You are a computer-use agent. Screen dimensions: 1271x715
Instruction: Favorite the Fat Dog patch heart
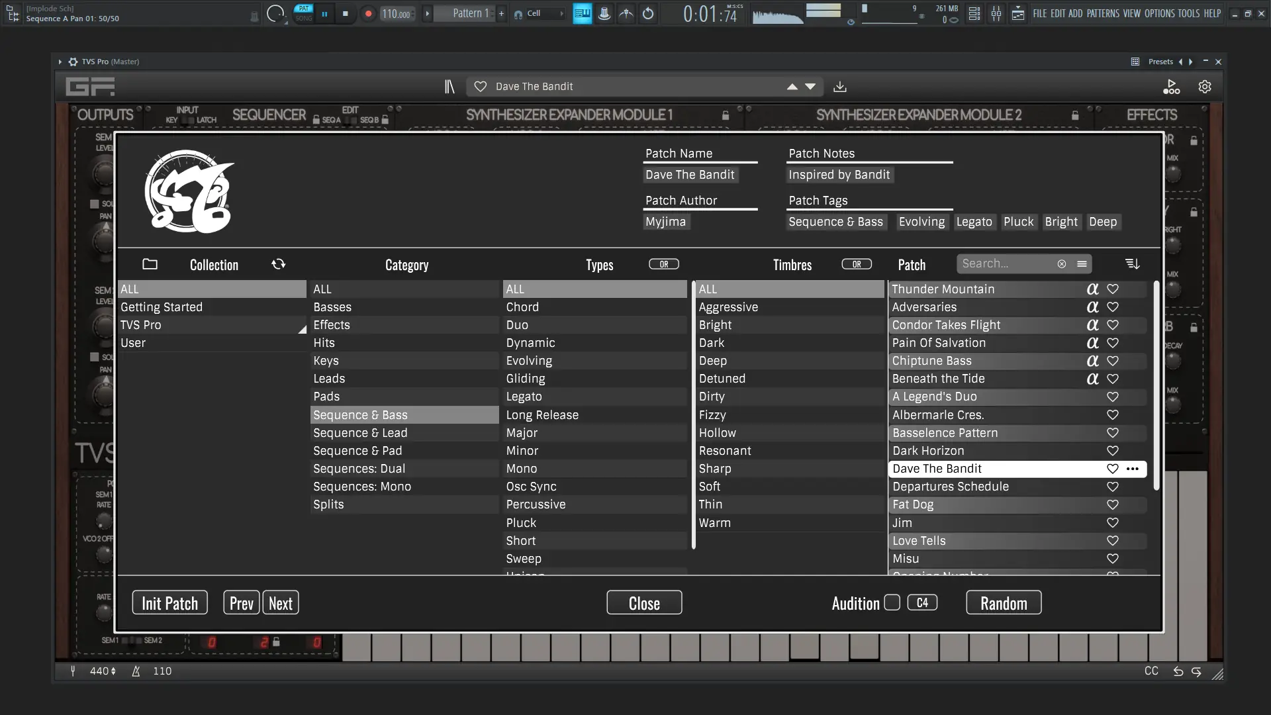(x=1112, y=504)
